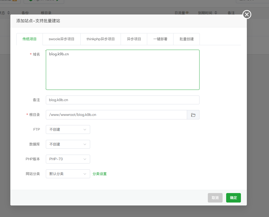Switch to 异步项目 tab
The image size is (269, 217).
click(134, 39)
